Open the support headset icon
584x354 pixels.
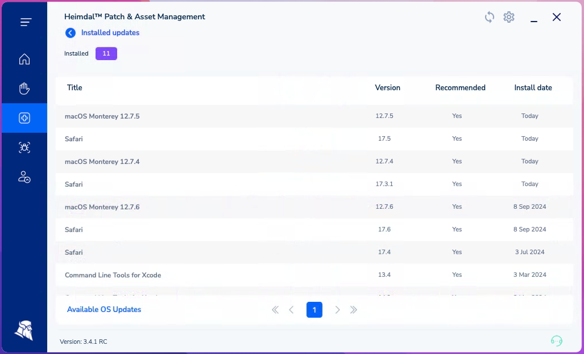(x=557, y=340)
